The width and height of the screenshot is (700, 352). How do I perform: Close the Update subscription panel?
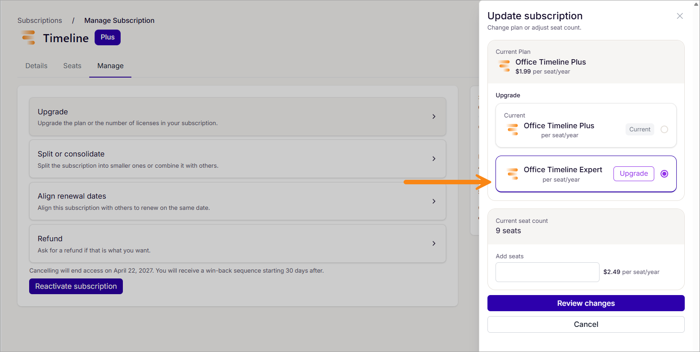[x=680, y=16]
